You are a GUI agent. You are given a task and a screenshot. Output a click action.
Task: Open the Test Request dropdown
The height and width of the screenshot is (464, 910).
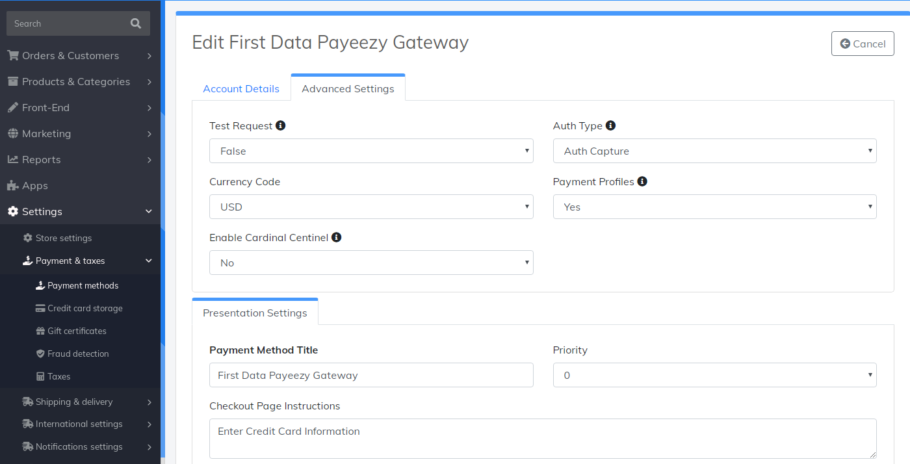pos(371,151)
